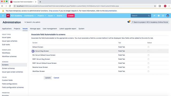Open a new browser tab
Screen dimensions: 171x96
click(40, 2)
